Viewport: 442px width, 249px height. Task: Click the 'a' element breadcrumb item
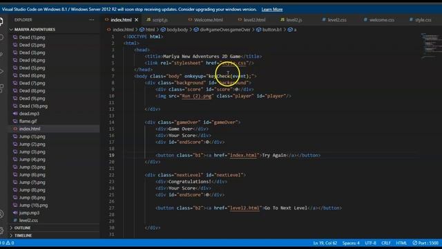(x=292, y=30)
